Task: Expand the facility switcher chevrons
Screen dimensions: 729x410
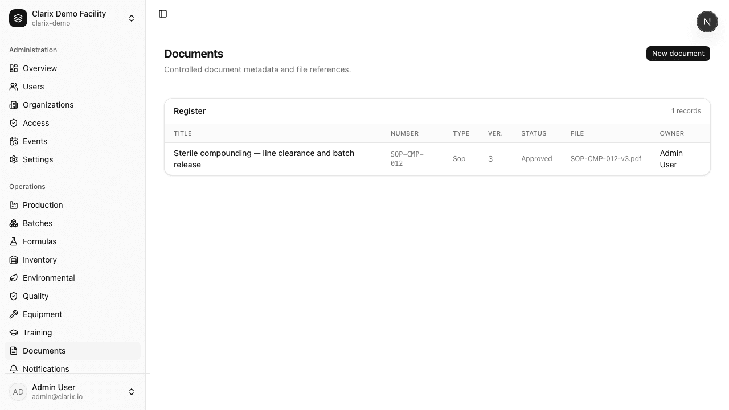Action: pos(132,18)
